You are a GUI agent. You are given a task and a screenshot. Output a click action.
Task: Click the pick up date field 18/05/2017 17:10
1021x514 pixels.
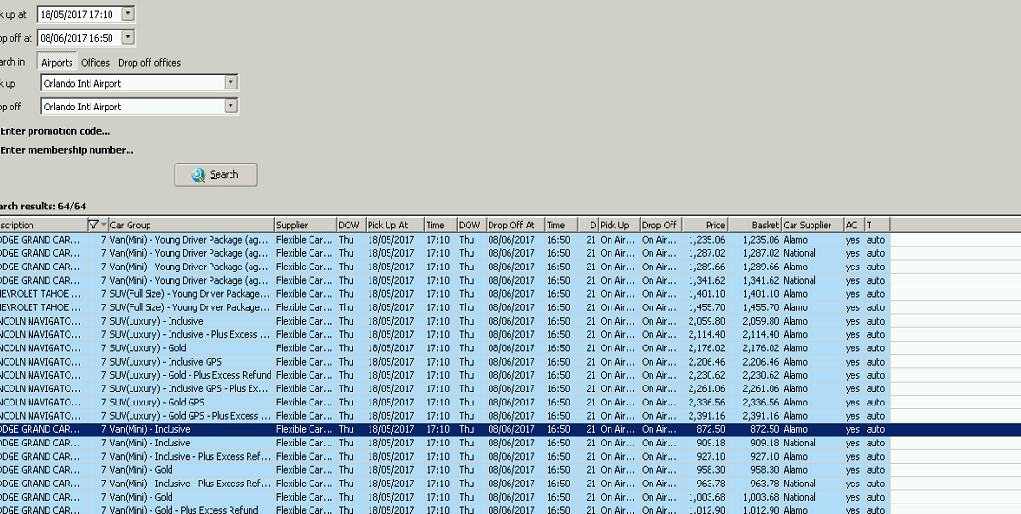tap(79, 13)
